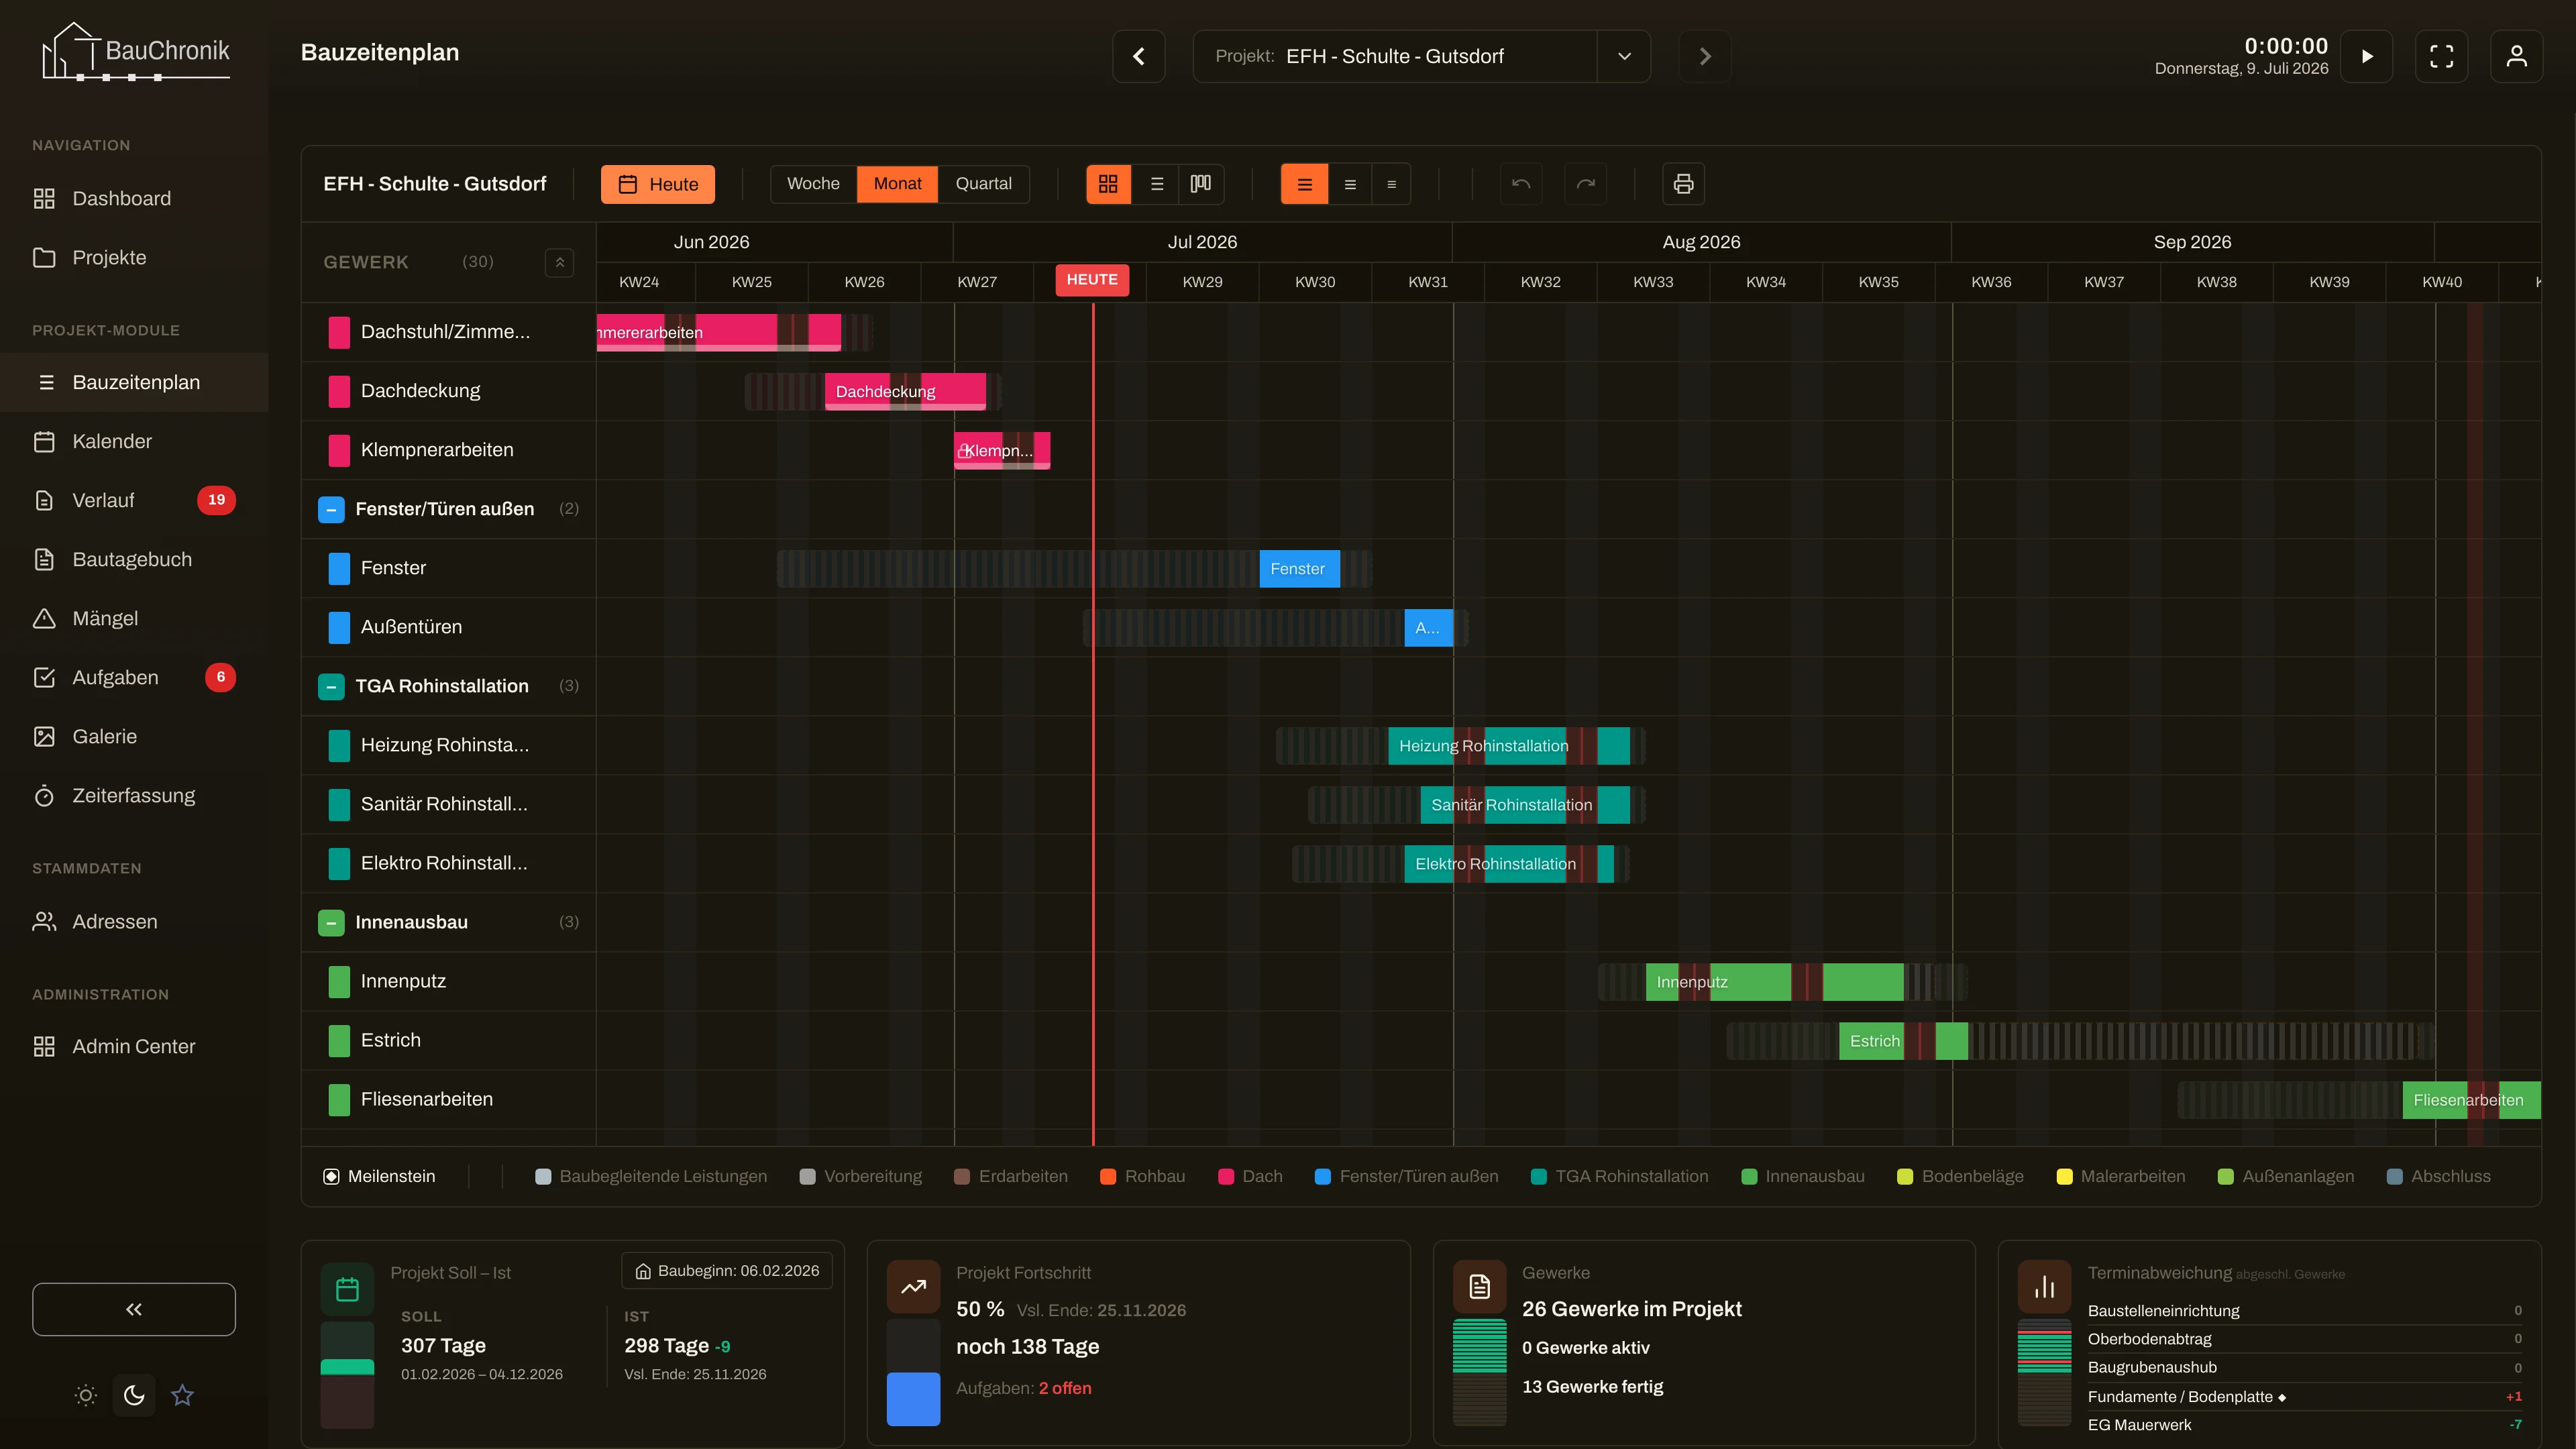Screen dimensions: 2576x1449
Task: Open Aufgaben with 6 pending
Action: [134, 677]
